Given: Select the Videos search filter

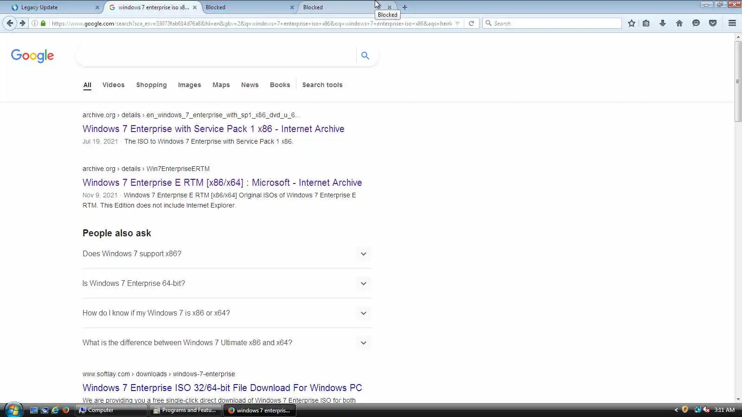Looking at the screenshot, I should 114,85.
